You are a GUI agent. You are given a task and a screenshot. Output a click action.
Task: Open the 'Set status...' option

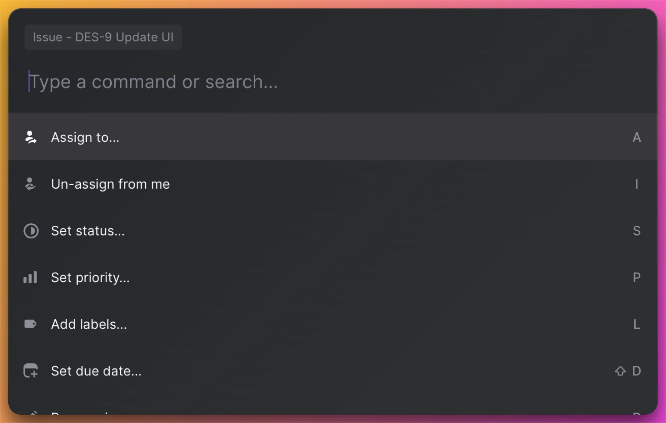click(88, 231)
